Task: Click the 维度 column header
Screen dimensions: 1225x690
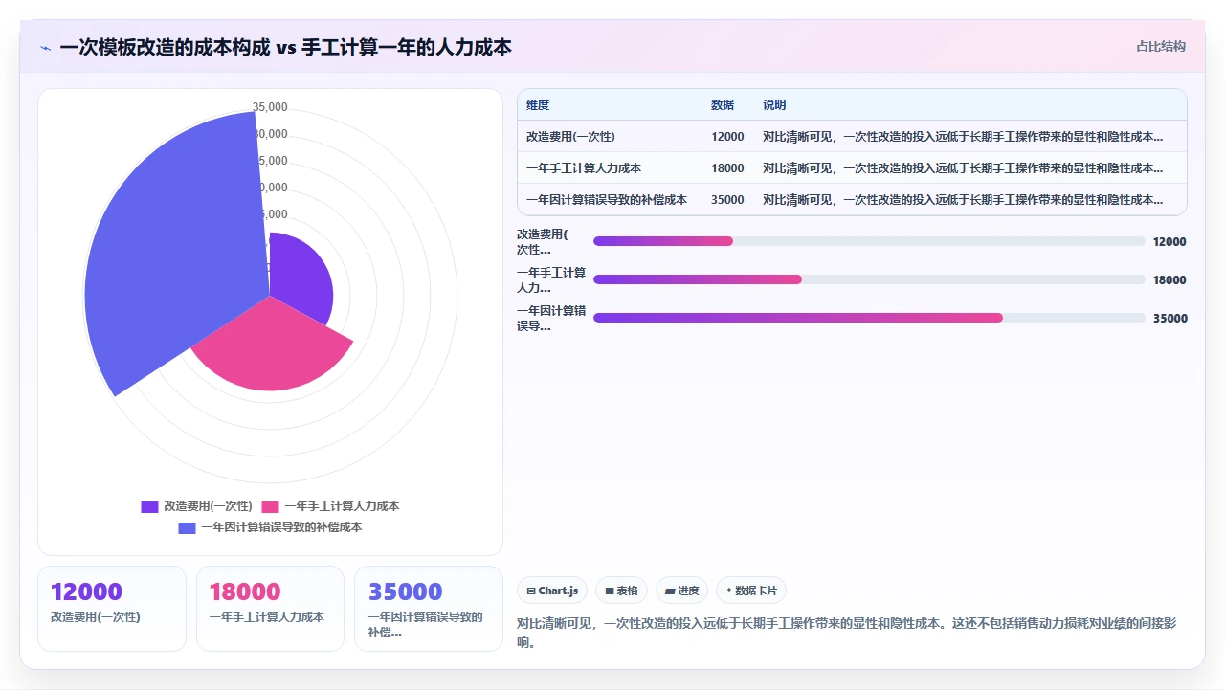Action: pyautogui.click(x=538, y=105)
